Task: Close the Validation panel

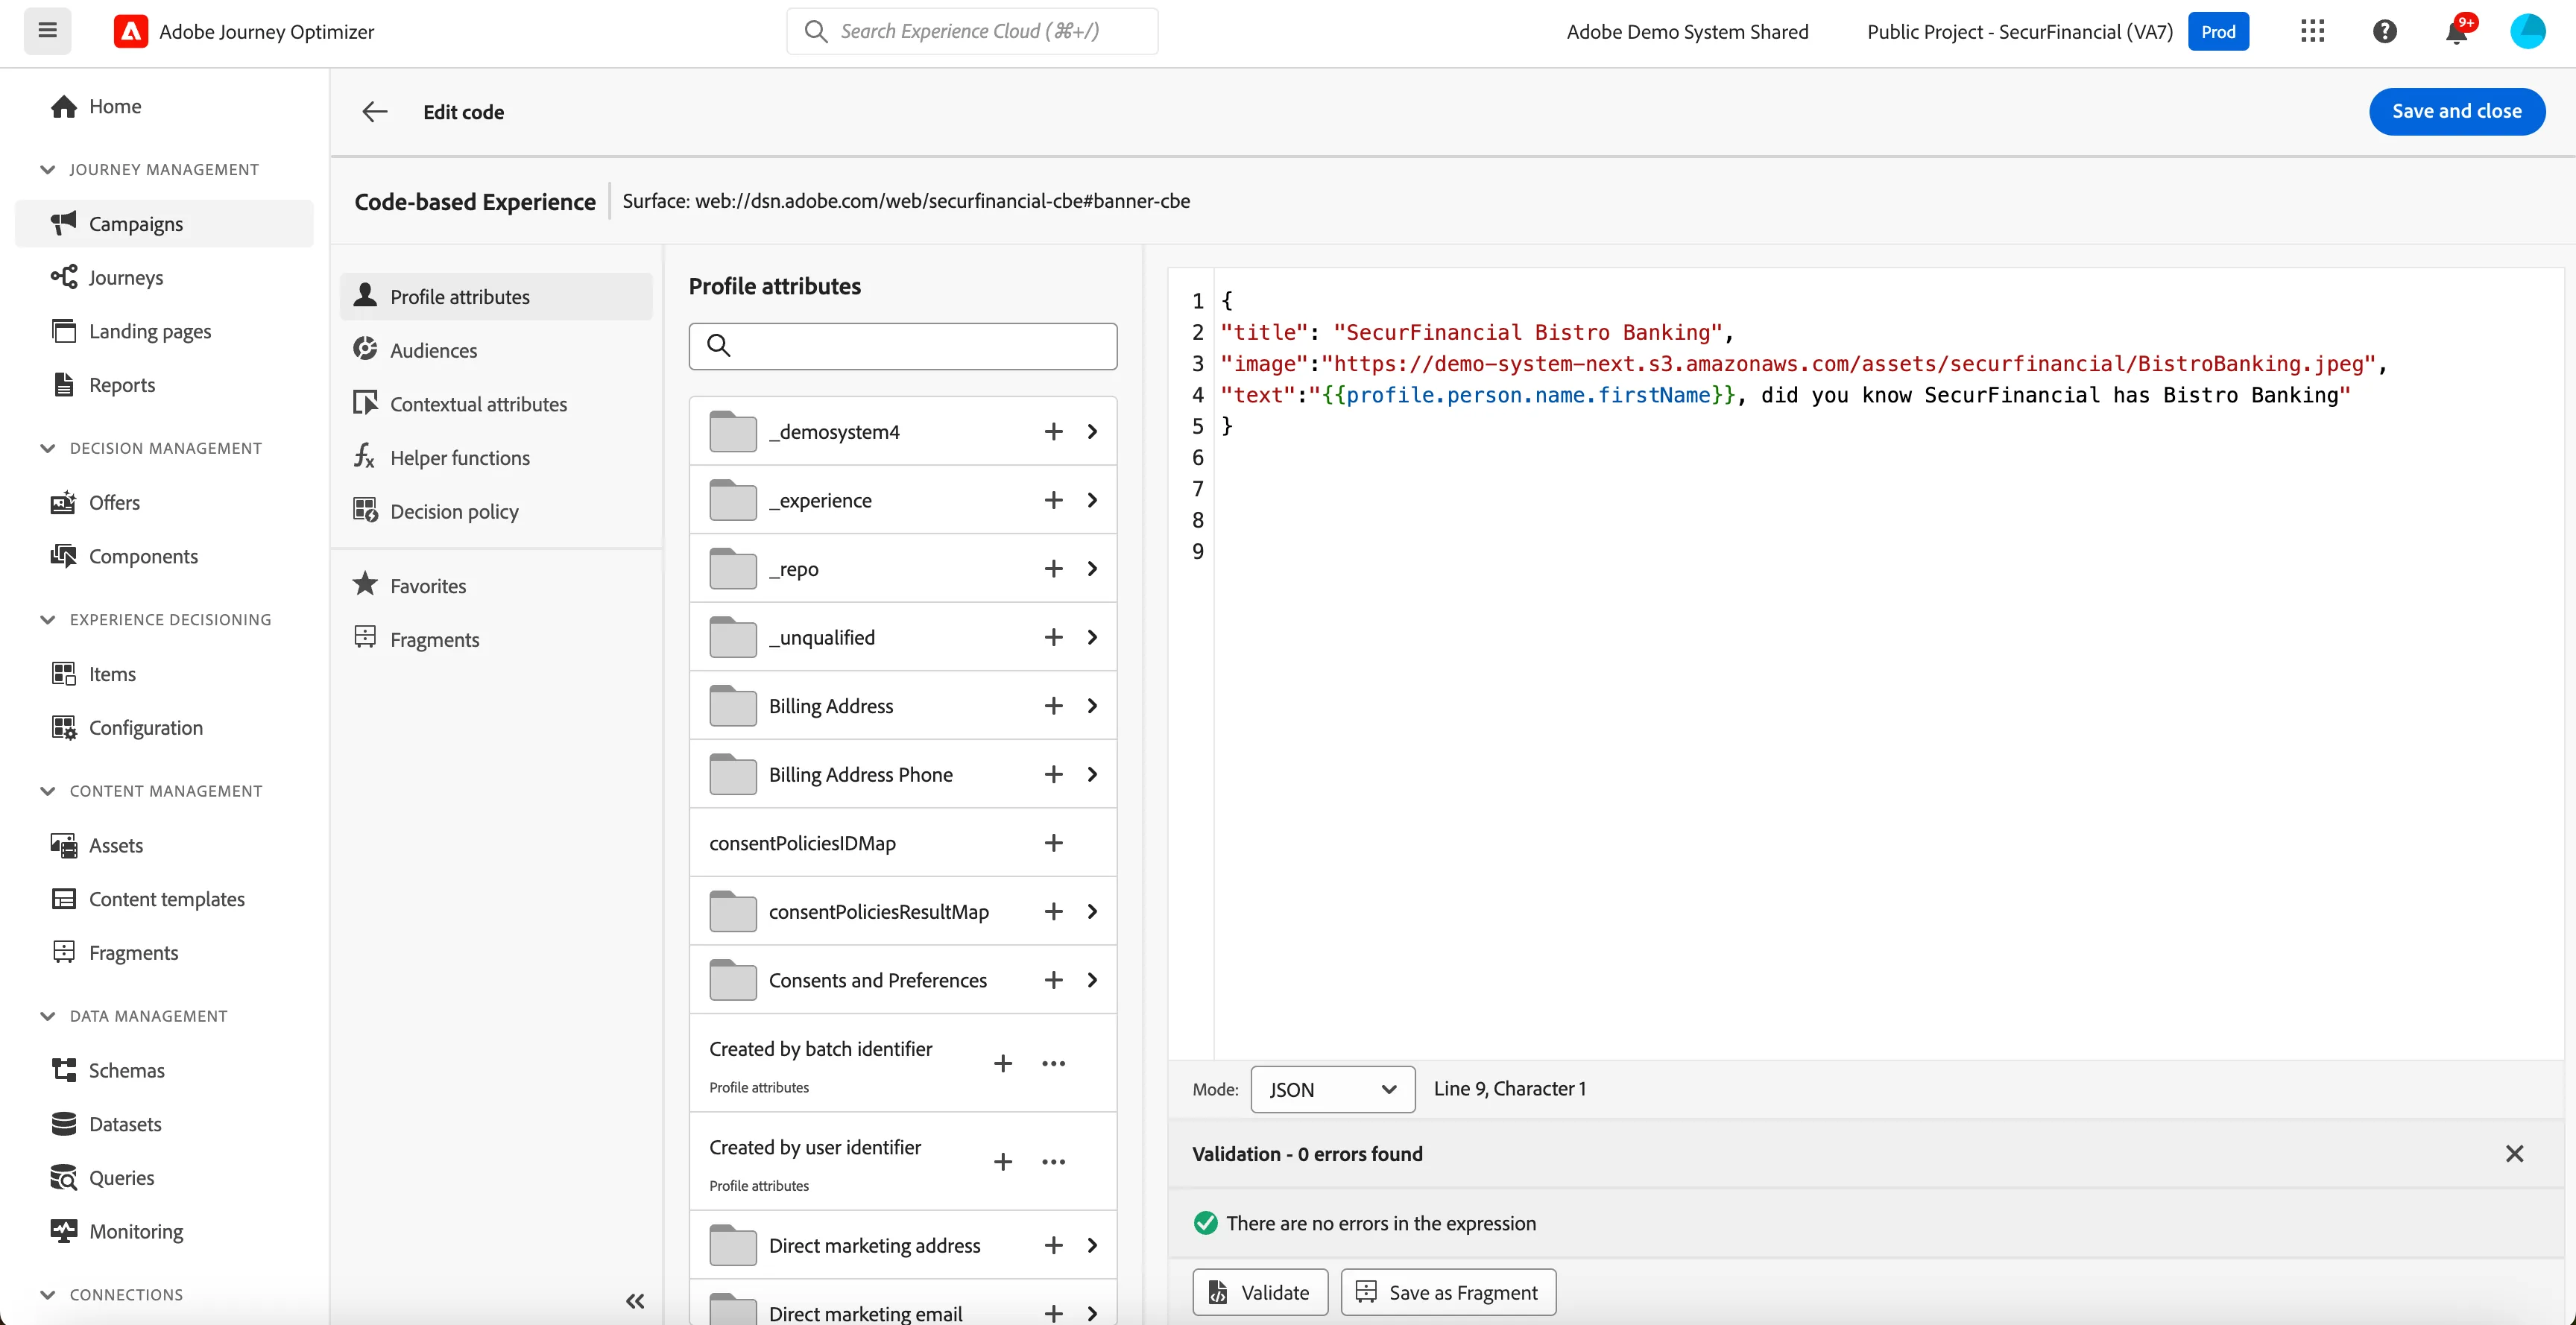Action: tap(2514, 1153)
